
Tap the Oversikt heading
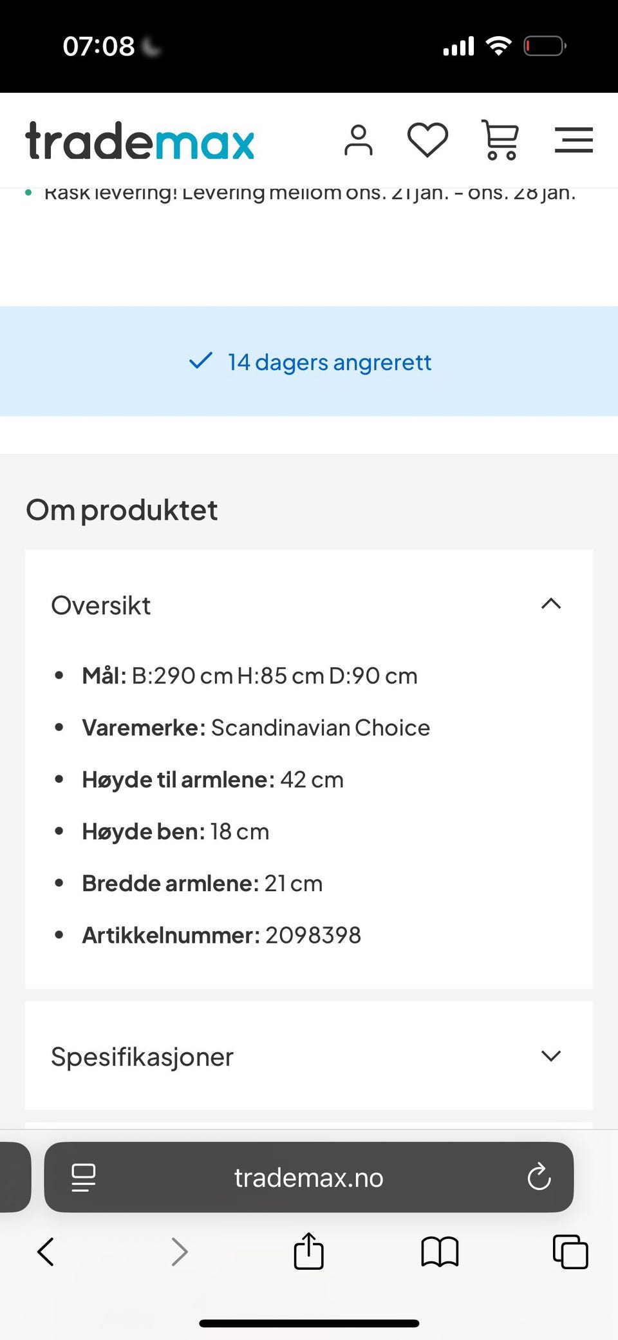tap(101, 605)
